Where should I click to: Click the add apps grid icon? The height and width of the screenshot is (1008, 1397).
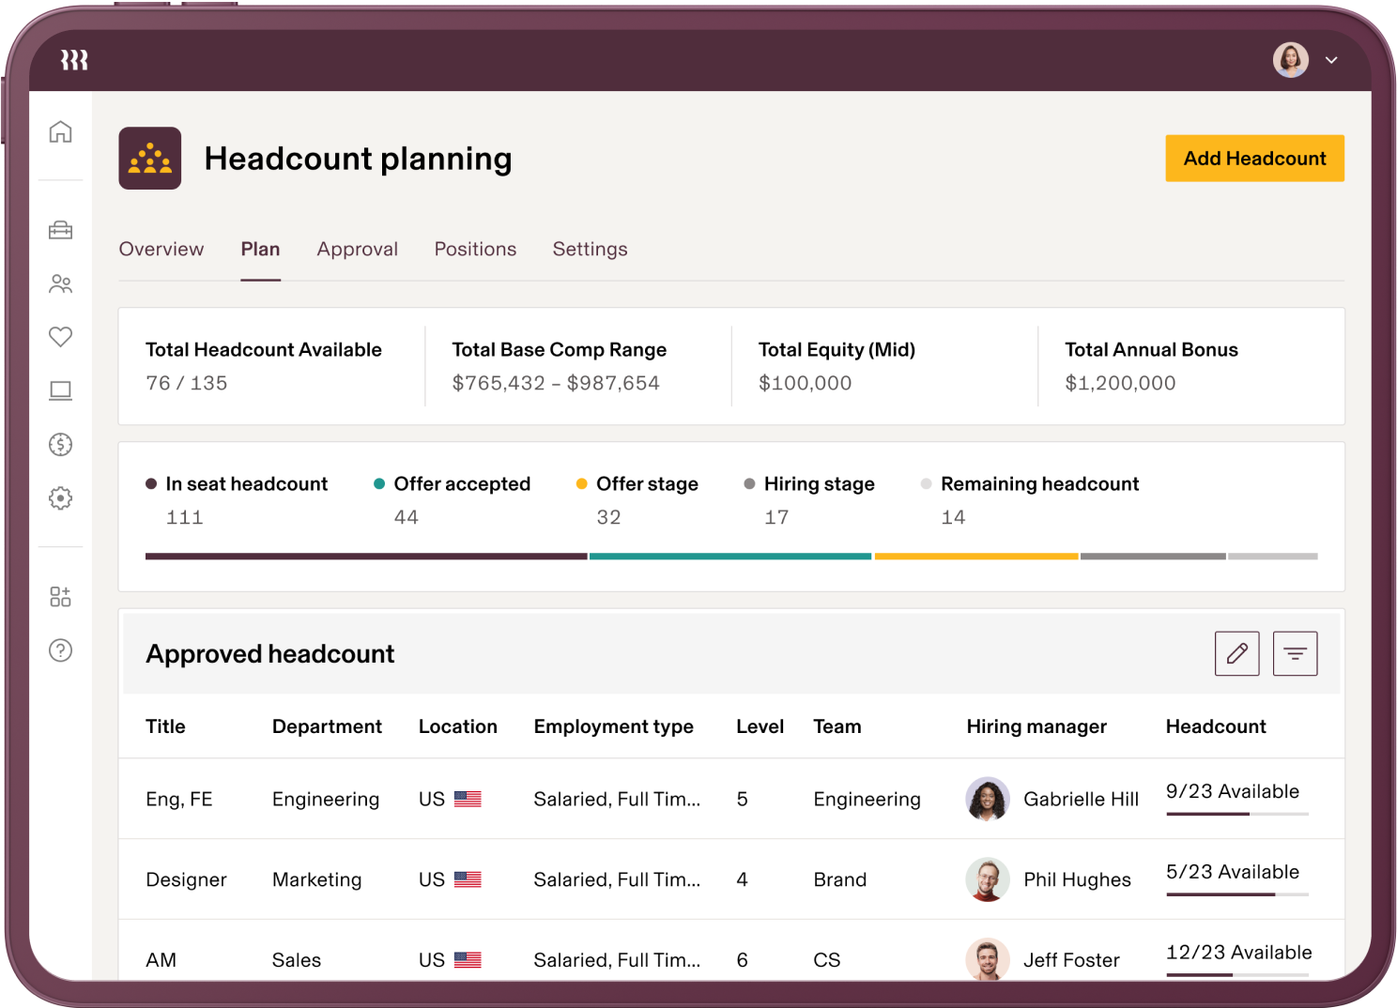[x=60, y=597]
